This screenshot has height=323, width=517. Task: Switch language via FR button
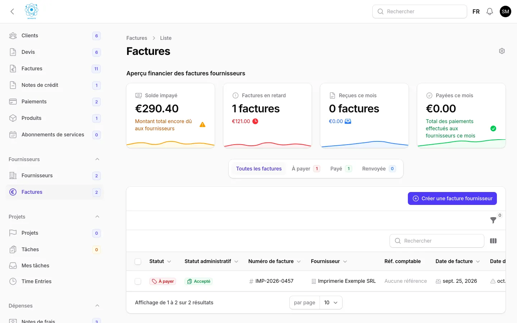(x=476, y=11)
